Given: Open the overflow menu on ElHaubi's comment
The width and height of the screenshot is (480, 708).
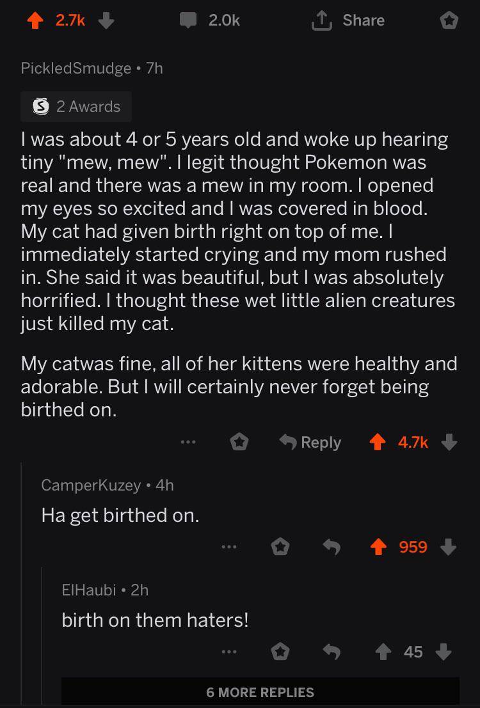Looking at the screenshot, I should 229,652.
